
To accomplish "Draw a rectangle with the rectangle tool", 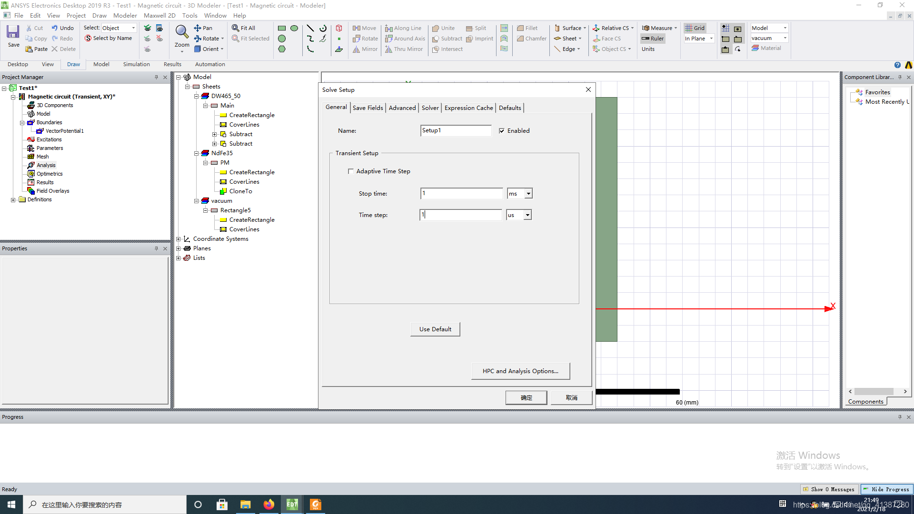I will [282, 28].
